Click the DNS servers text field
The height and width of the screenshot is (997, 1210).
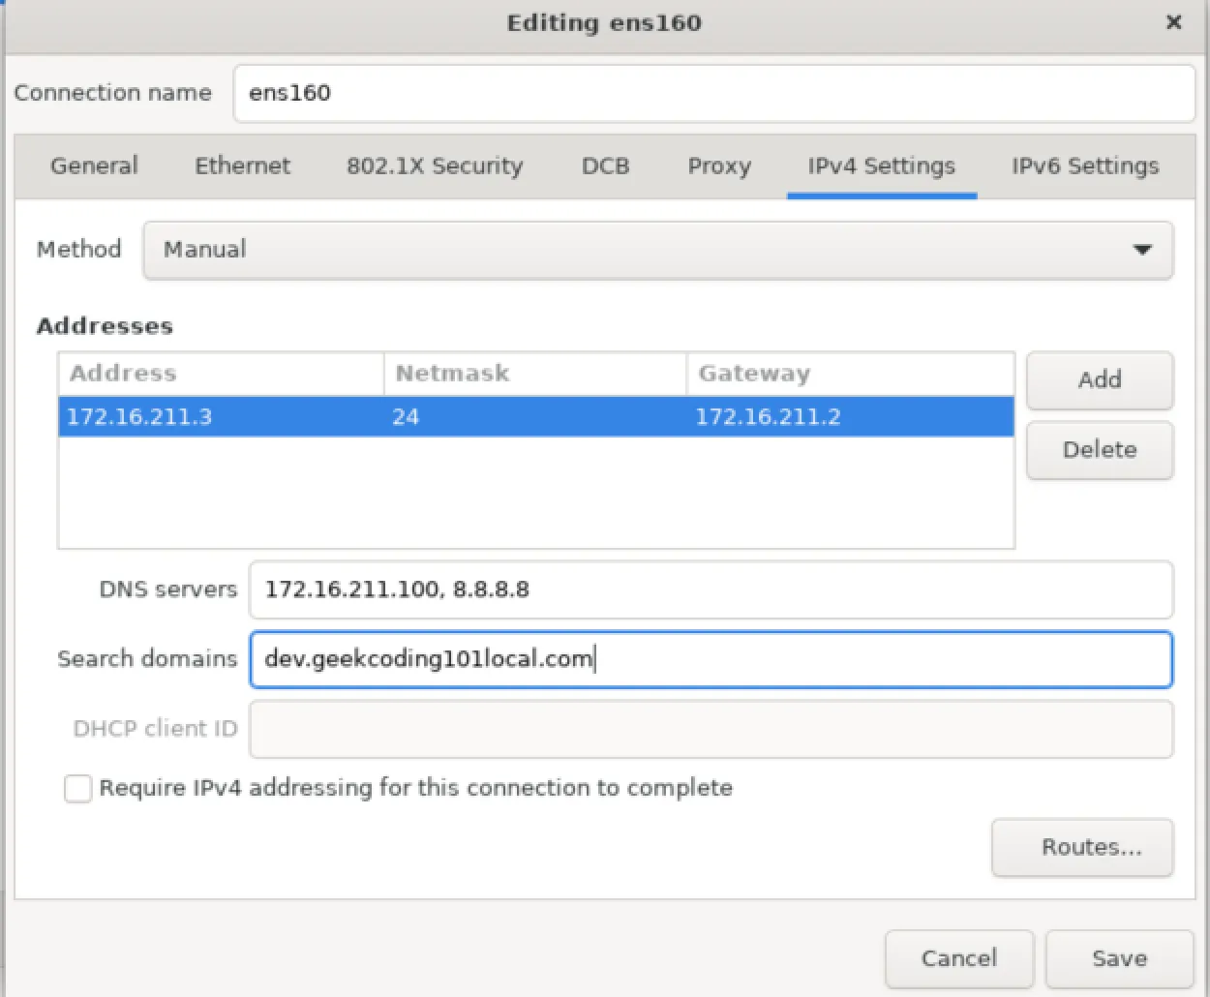(711, 589)
